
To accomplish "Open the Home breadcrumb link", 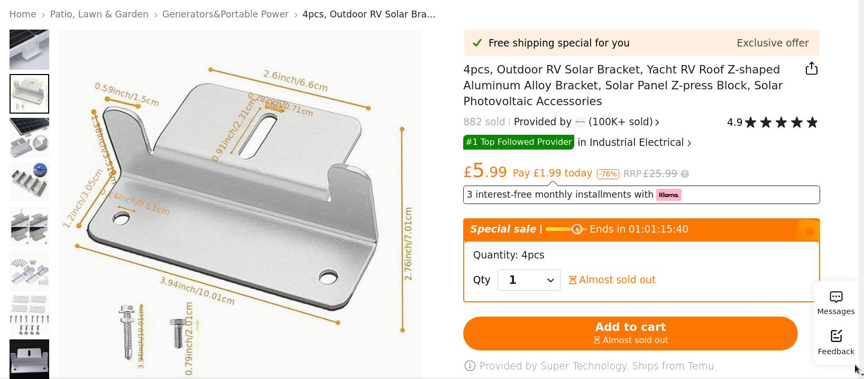I will click(x=22, y=14).
